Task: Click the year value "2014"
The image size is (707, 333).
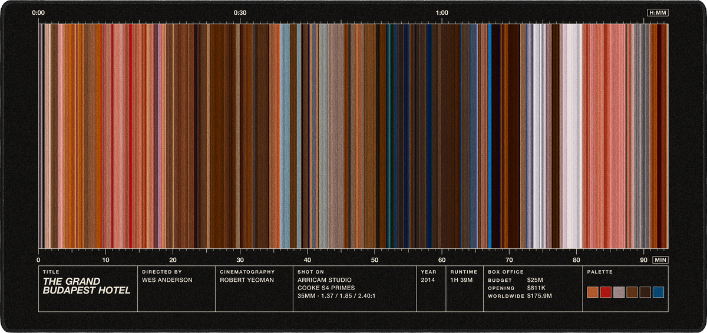Action: tap(428, 280)
